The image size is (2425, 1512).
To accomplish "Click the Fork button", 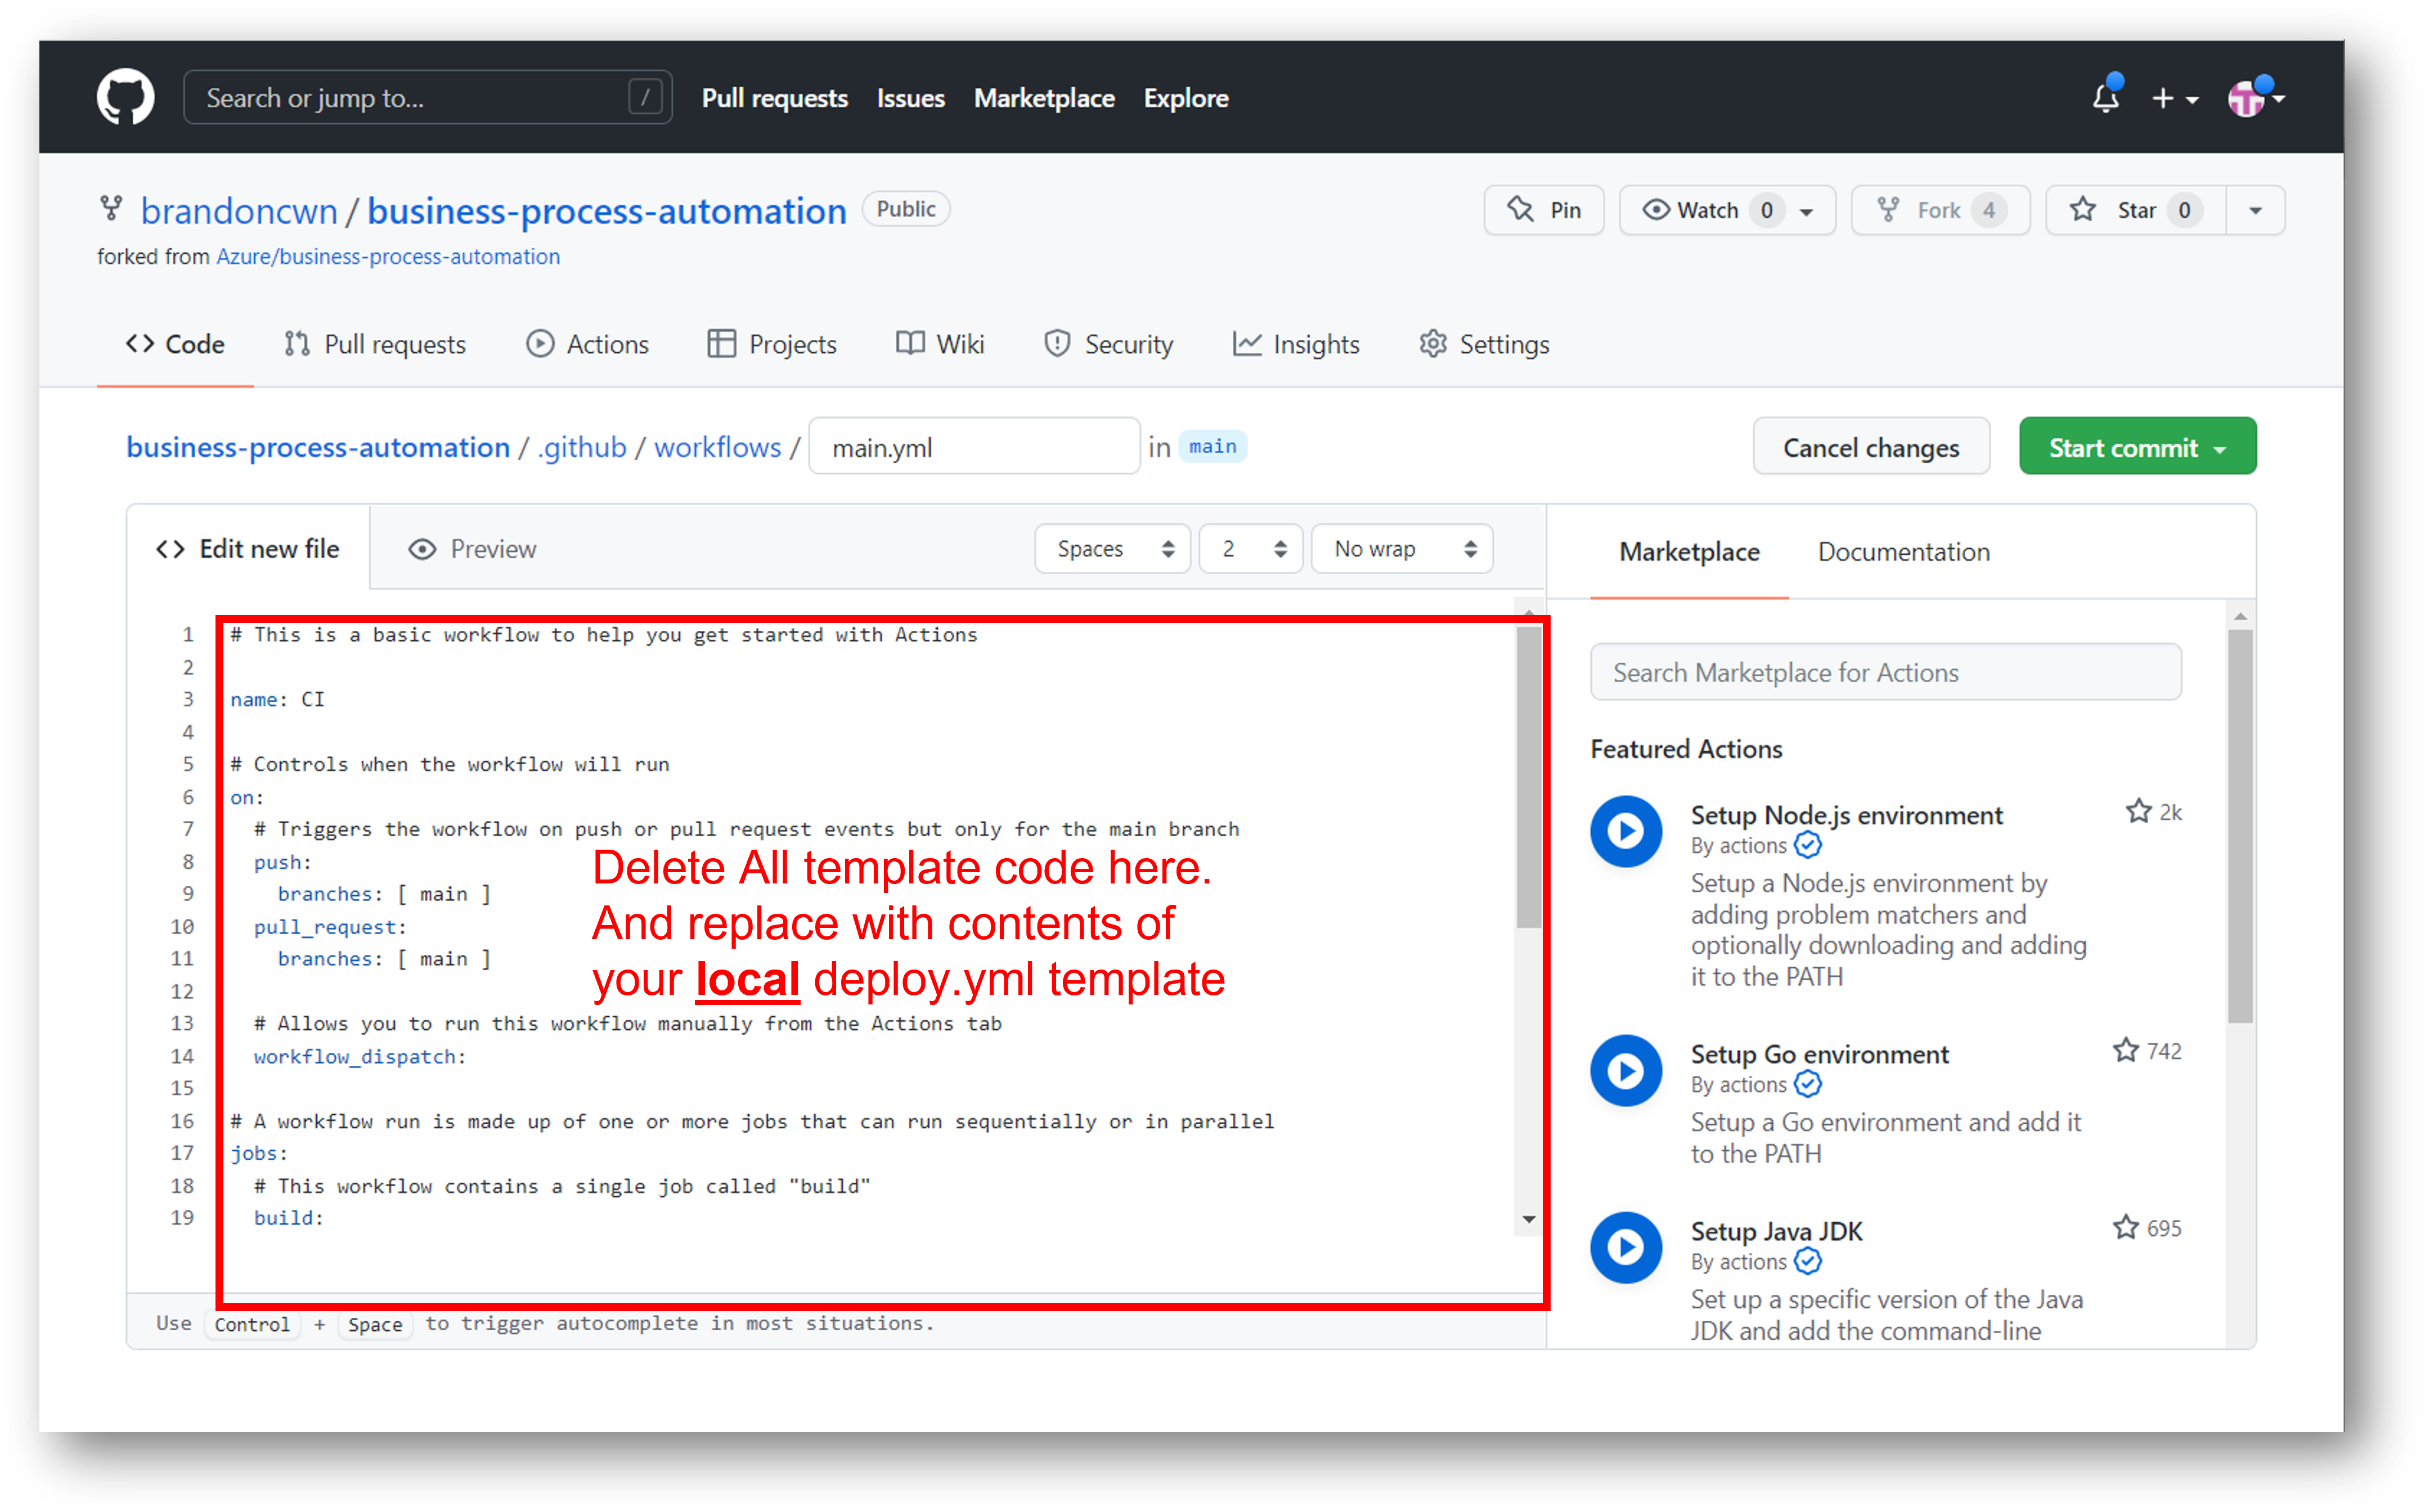I will coord(1939,210).
